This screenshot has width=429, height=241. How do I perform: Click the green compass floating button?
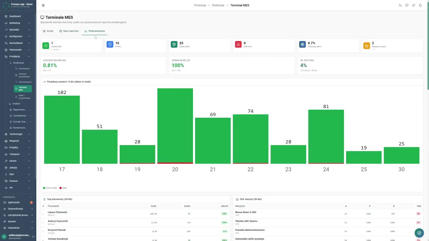[419, 233]
